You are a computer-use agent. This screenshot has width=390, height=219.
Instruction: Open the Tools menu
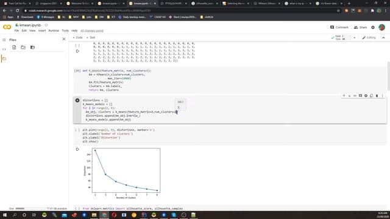coord(65,30)
